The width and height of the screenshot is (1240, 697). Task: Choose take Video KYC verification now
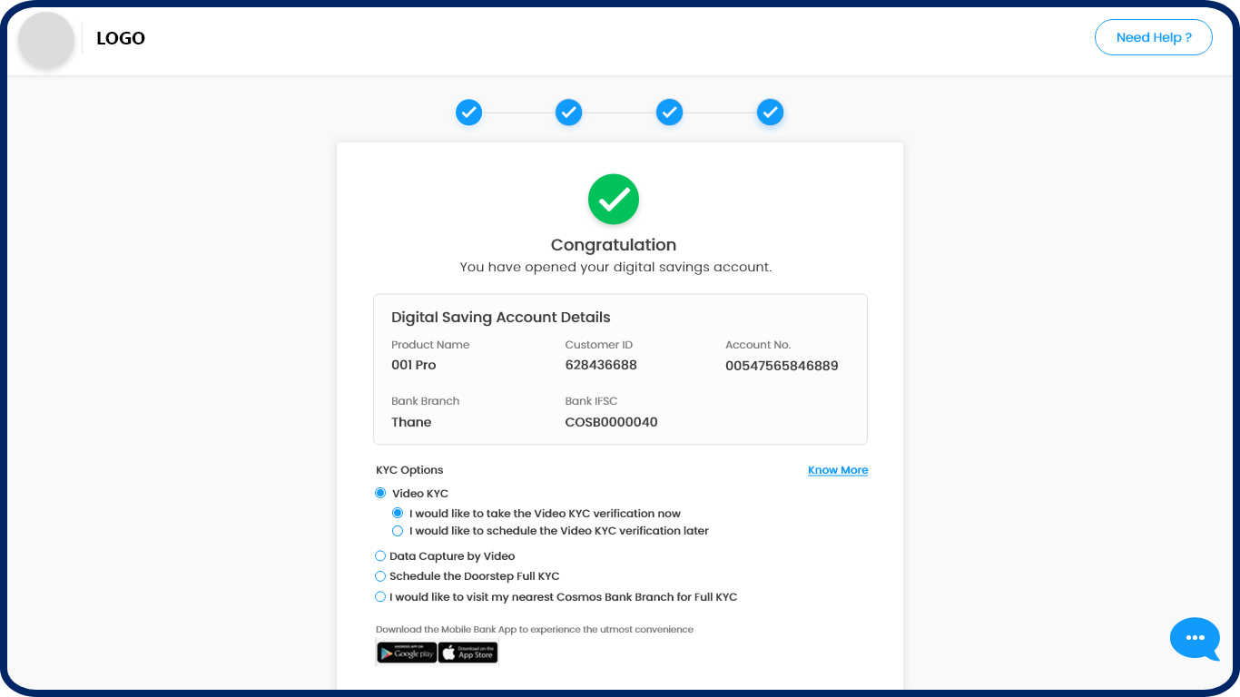[398, 513]
